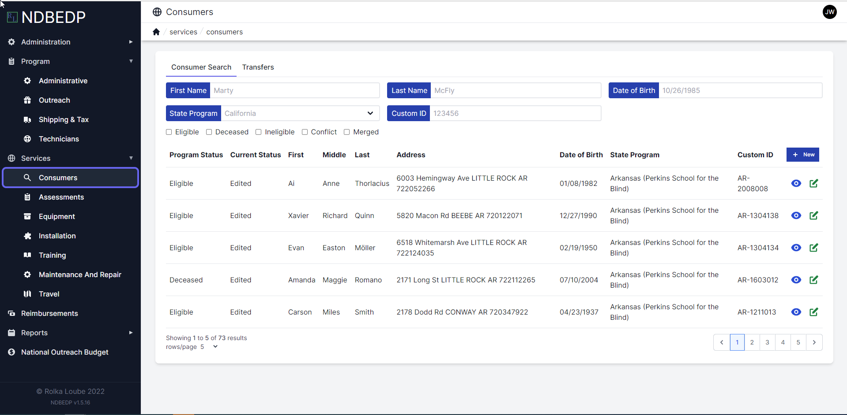The height and width of the screenshot is (415, 847).
Task: Select the Administration gear icon
Action: pos(11,42)
